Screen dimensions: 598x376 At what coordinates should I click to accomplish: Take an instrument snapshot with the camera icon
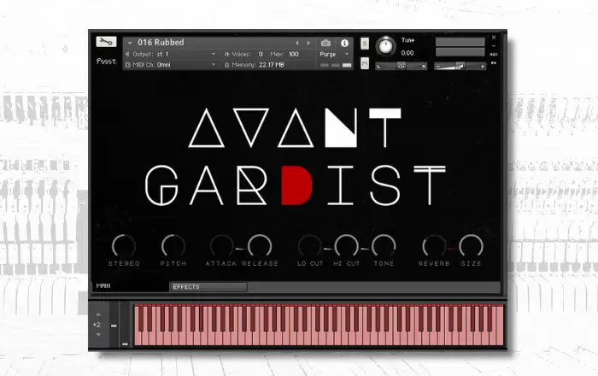(x=325, y=43)
